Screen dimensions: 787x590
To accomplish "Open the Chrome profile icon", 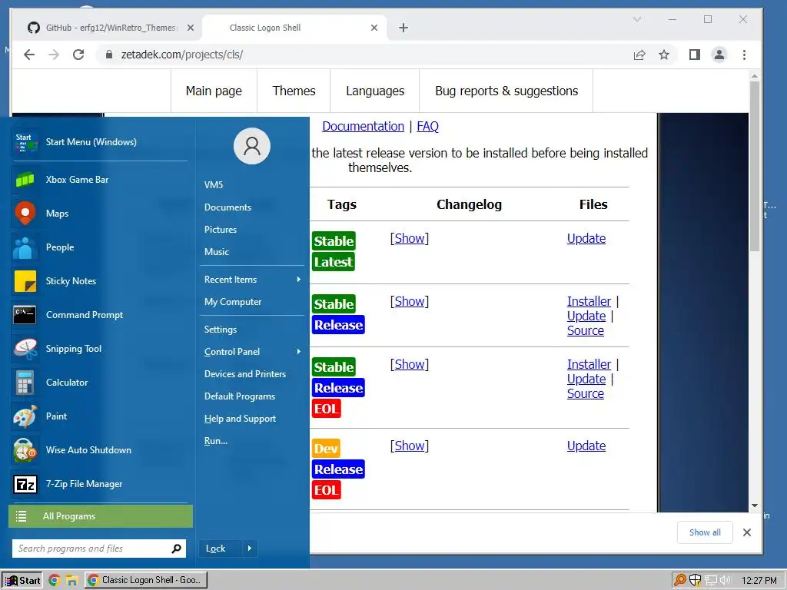I will click(x=719, y=55).
